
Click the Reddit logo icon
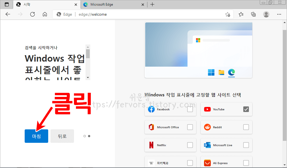[x=207, y=127]
